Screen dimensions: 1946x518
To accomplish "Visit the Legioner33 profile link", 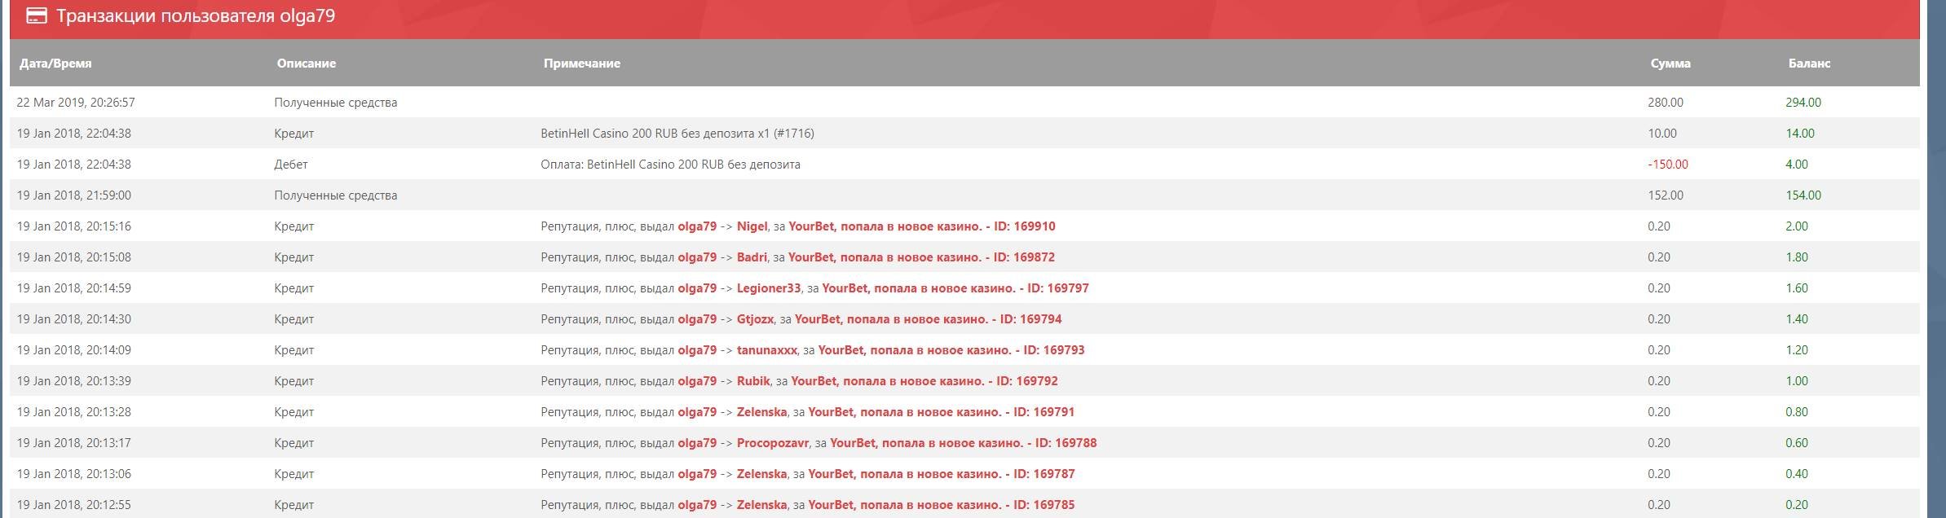I will [x=768, y=288].
